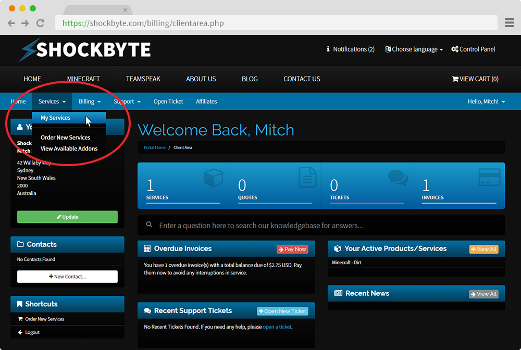
Task: Close the browser tab
Action: [125, 10]
